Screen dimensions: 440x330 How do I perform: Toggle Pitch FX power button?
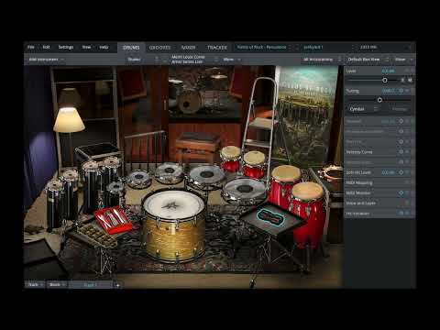pyautogui.click(x=401, y=142)
